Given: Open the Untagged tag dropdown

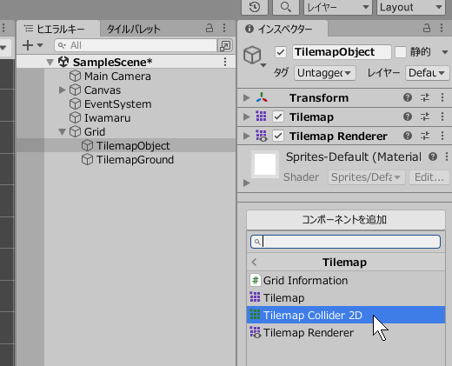Looking at the screenshot, I should tap(325, 73).
